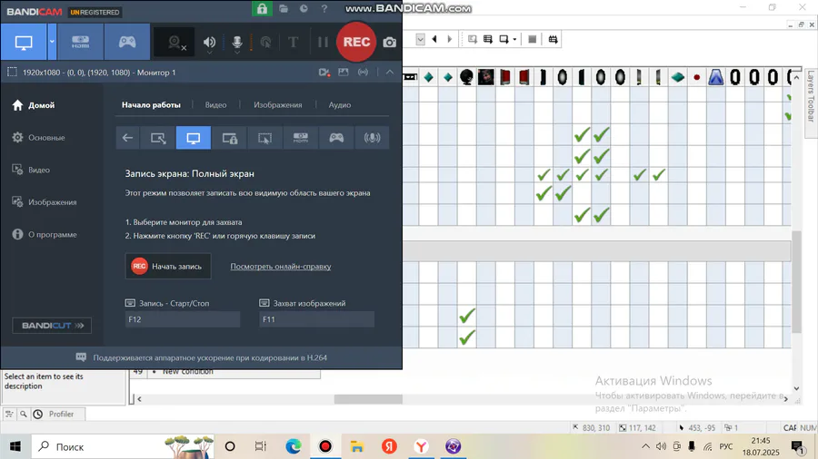Click the left arrow in background toolbar
Viewport: 818px width, 459px height.
point(434,39)
